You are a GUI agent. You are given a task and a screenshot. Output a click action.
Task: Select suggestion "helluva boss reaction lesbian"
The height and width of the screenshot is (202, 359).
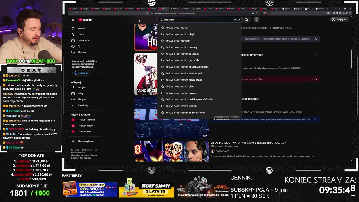(199, 106)
